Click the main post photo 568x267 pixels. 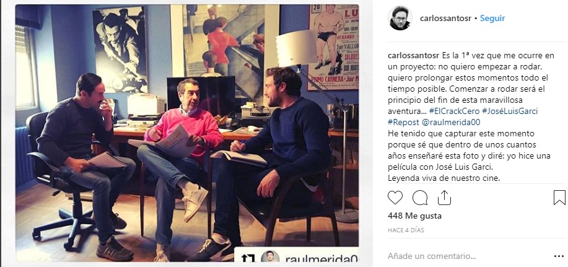click(187, 133)
